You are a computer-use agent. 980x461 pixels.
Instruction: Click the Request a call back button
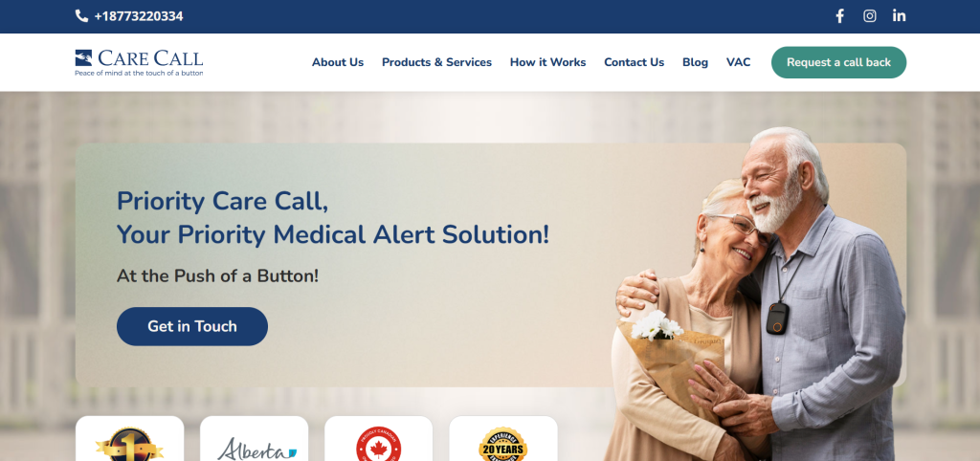pyautogui.click(x=838, y=62)
